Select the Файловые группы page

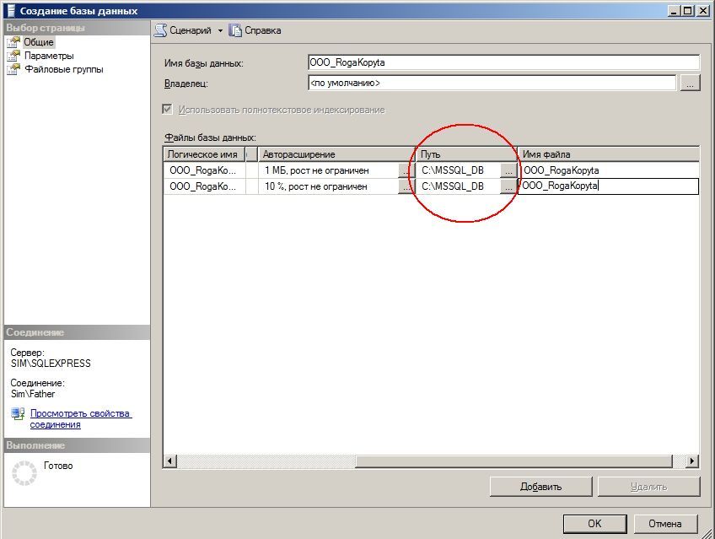point(64,69)
